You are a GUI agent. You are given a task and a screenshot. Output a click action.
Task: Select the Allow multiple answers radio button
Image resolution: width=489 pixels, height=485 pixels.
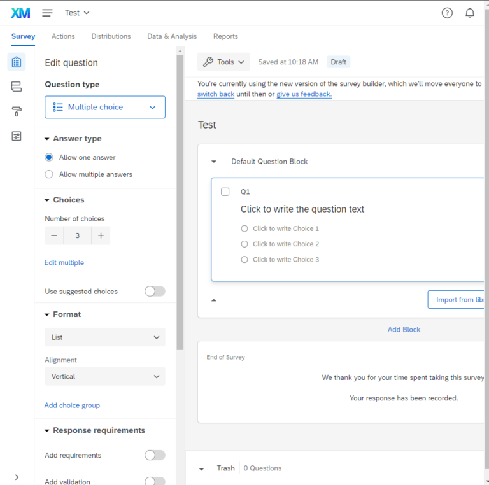click(x=49, y=174)
